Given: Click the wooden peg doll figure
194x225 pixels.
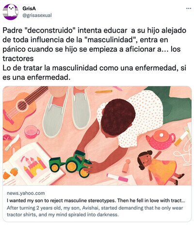Looking at the screenshot, I should pyautogui.click(x=127, y=166).
